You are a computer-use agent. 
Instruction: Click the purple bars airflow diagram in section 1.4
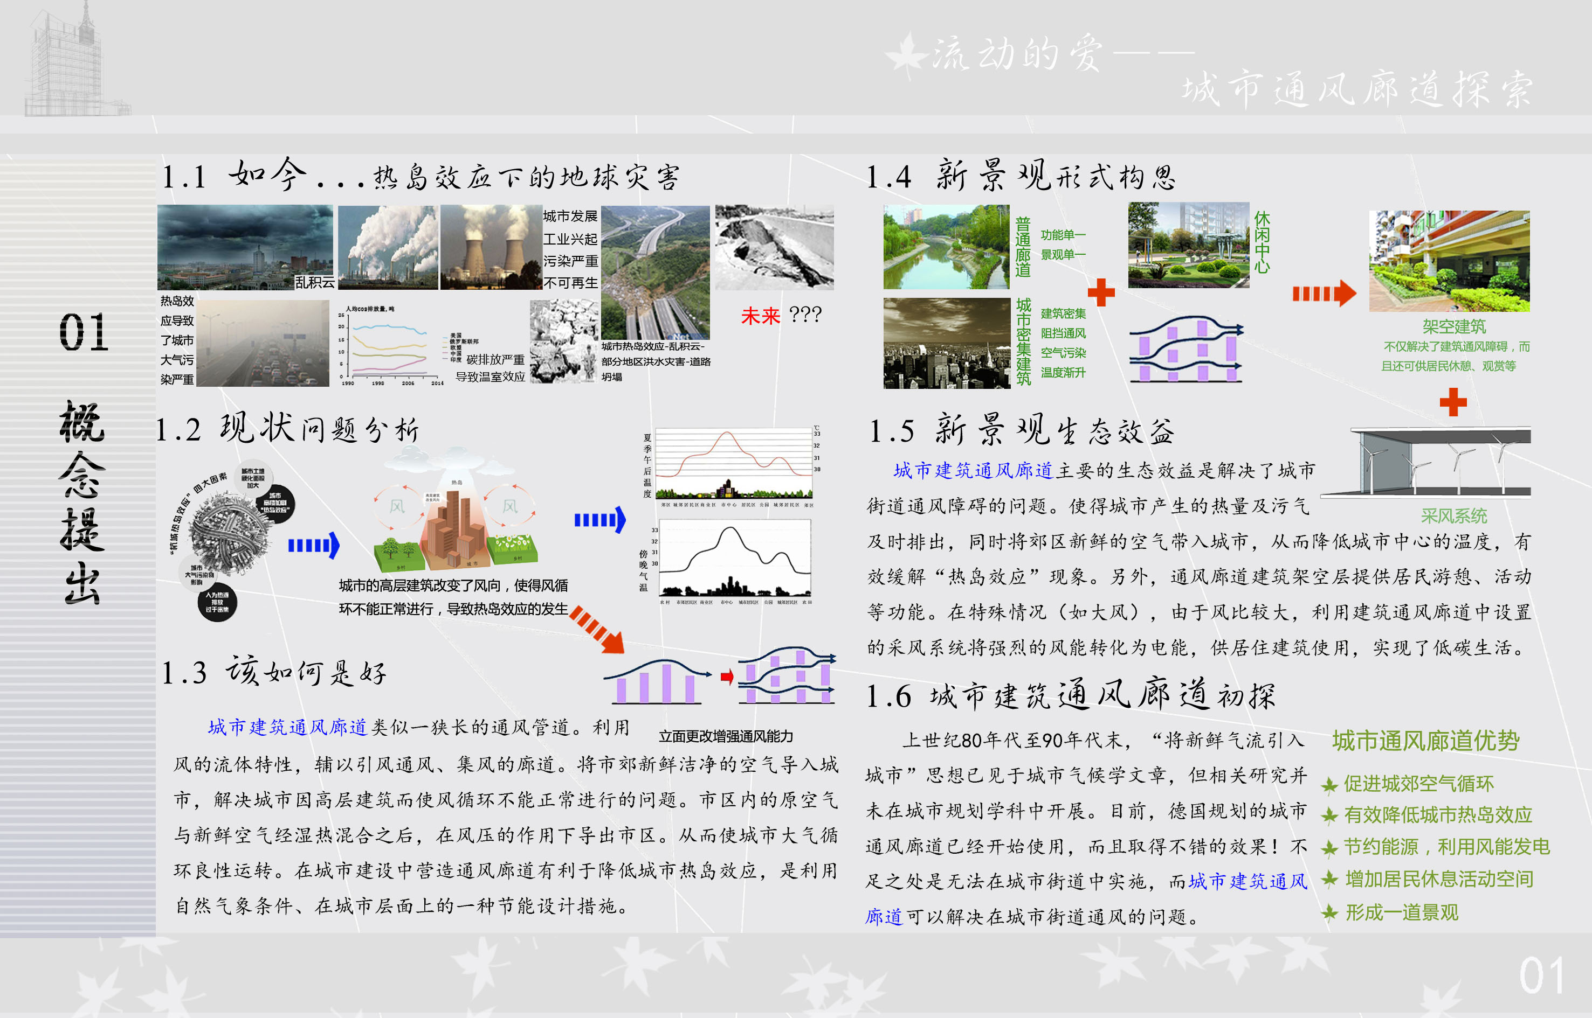click(1186, 350)
